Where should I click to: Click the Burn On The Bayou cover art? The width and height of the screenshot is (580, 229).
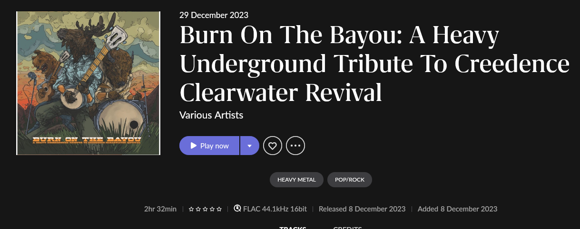coord(88,83)
